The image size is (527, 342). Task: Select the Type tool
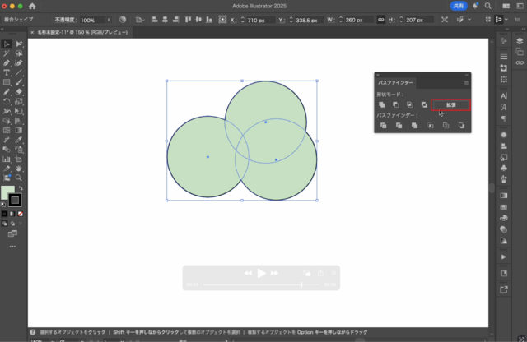tap(7, 73)
